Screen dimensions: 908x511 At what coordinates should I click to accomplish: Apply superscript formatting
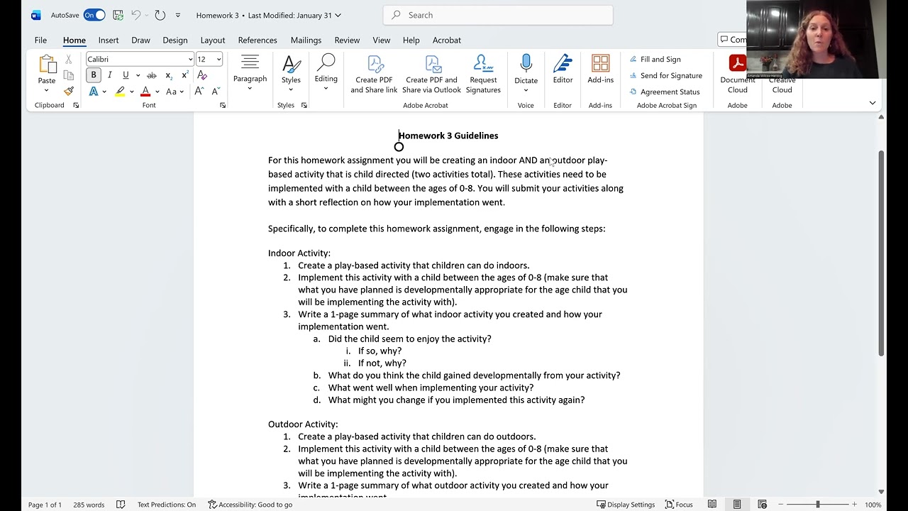tap(185, 75)
